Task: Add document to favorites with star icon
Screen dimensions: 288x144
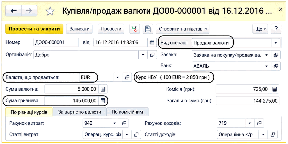Action: (50, 11)
